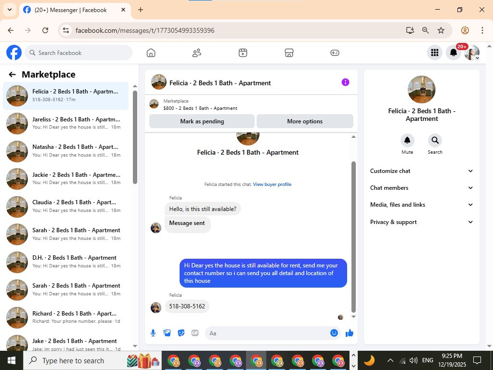Click the 'Message sent' bubble
493x370 pixels.
tap(187, 224)
